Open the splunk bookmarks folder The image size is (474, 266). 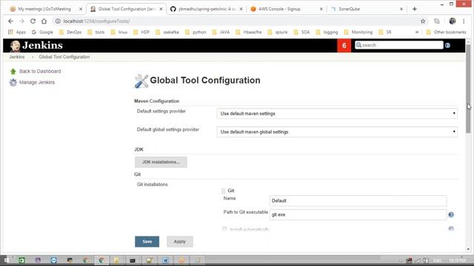click(x=278, y=32)
